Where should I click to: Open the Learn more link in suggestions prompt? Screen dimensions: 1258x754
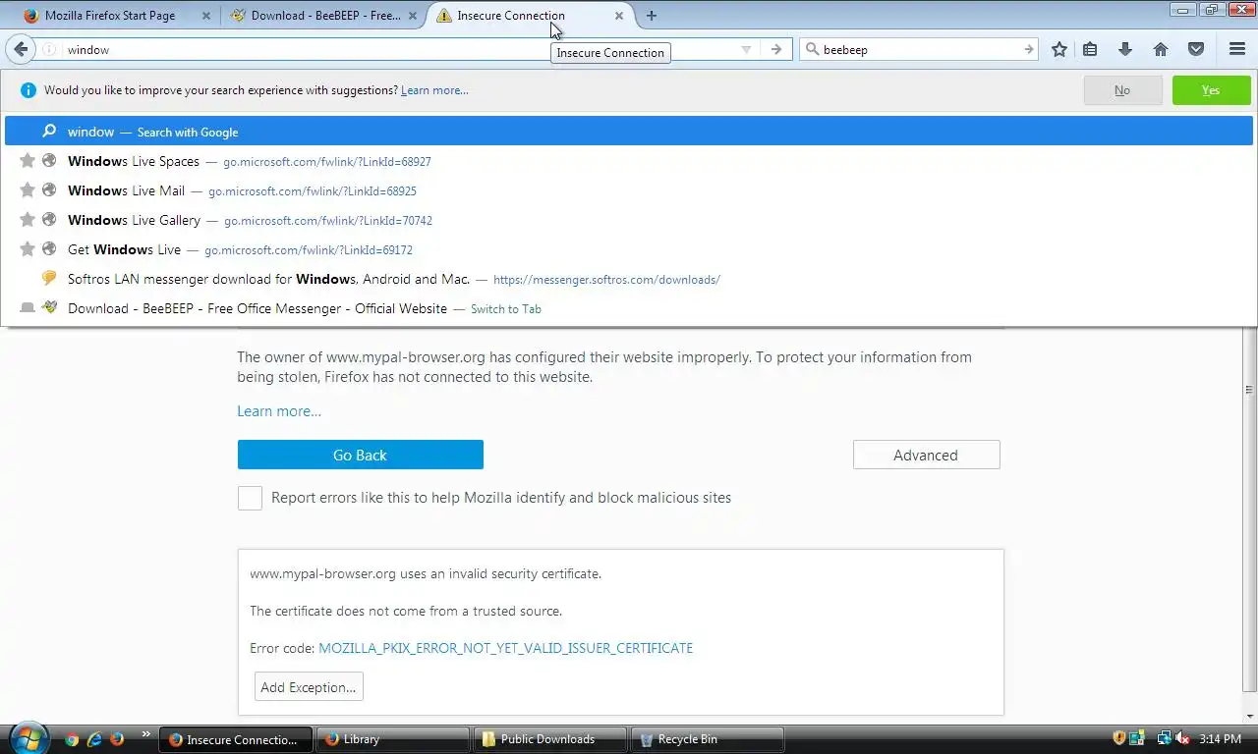point(434,90)
